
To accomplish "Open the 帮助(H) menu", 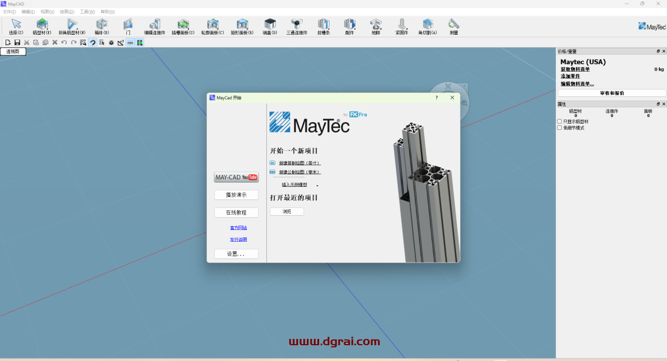I will pyautogui.click(x=107, y=12).
